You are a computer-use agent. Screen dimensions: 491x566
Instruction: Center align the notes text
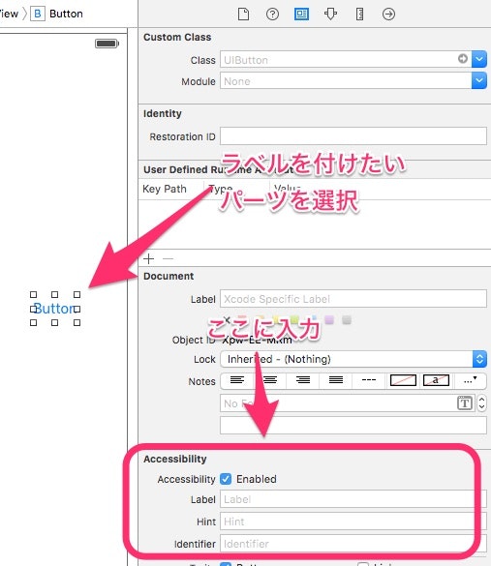click(270, 380)
